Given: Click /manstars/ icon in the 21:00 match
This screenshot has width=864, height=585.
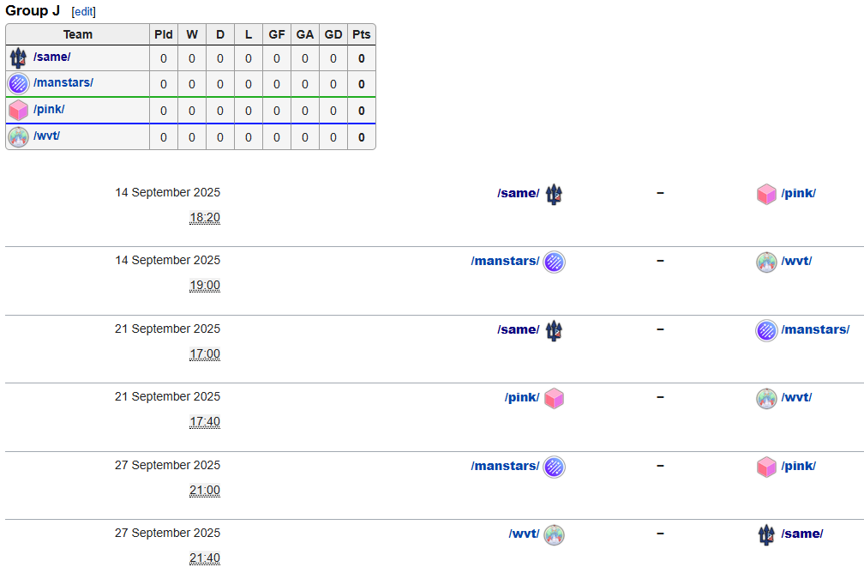Looking at the screenshot, I should [555, 467].
